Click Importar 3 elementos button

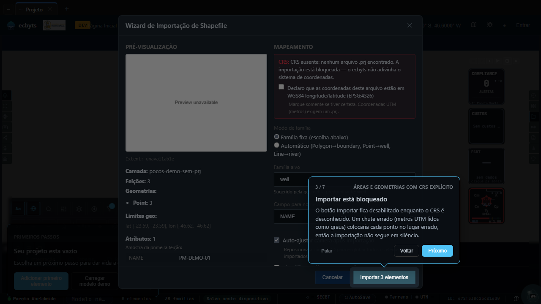(384, 277)
